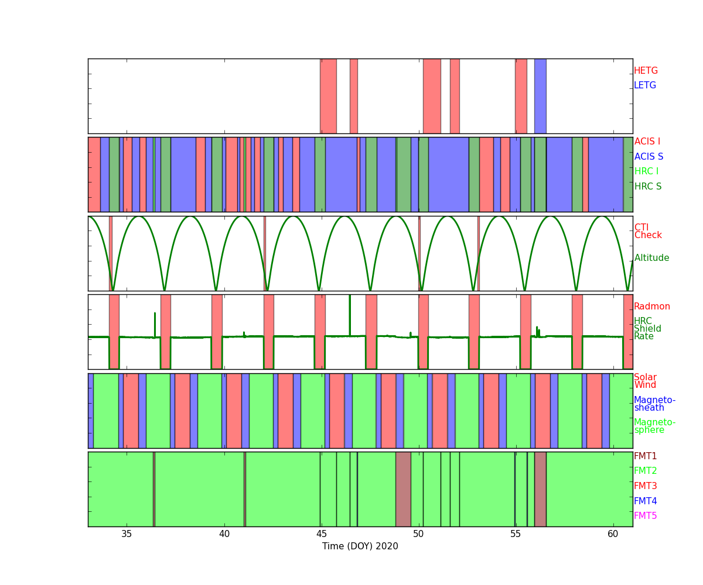Click the CTI Check legend text
703x585 pixels.
pyautogui.click(x=647, y=232)
